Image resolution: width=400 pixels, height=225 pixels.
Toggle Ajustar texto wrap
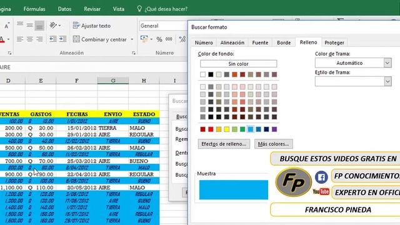(92, 26)
